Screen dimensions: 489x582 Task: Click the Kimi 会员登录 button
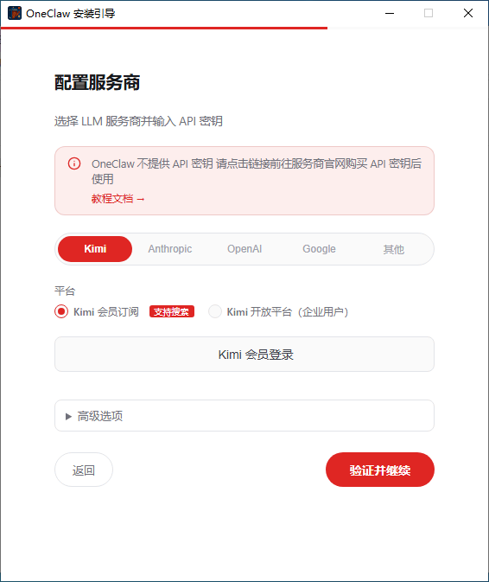[x=244, y=354]
